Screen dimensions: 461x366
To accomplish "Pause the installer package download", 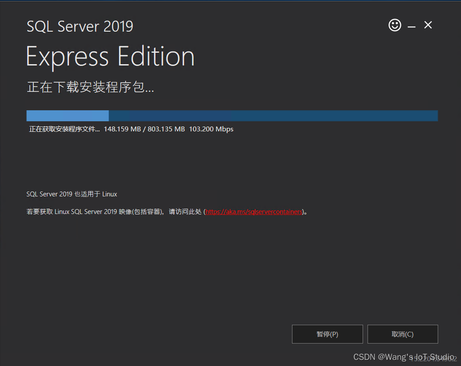I will coord(327,334).
